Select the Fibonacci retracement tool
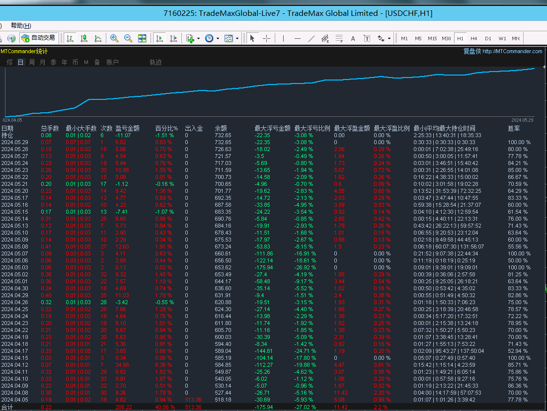This screenshot has width=547, height=411. tap(339, 38)
